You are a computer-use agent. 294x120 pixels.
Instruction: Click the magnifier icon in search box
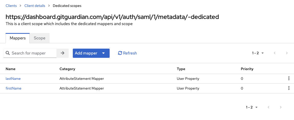click(8, 53)
